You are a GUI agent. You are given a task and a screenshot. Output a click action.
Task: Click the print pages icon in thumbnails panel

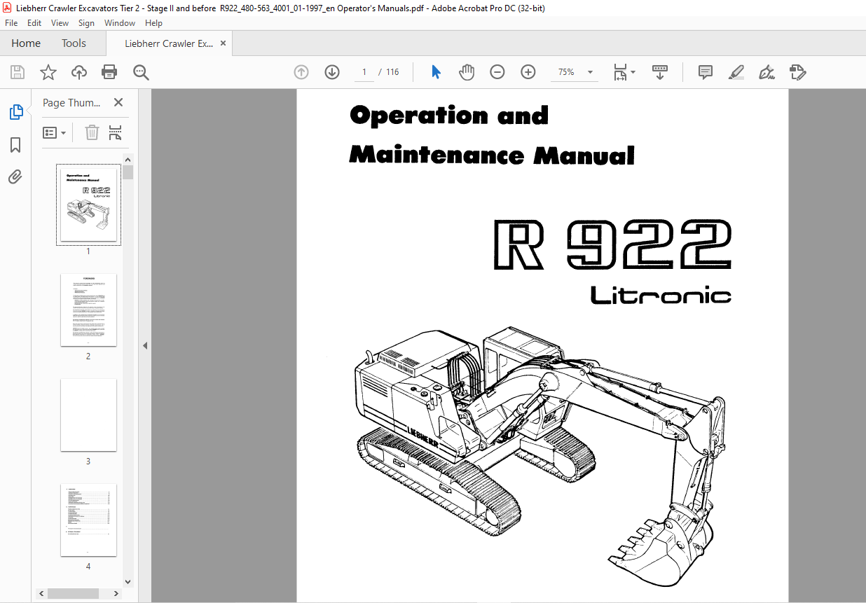pos(116,132)
